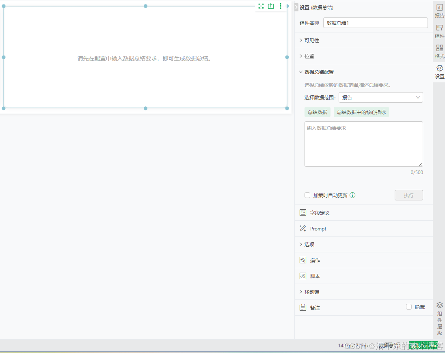Viewport: 445px width, 353px height.
Task: Open the kebab menu icon on the component
Action: click(281, 6)
